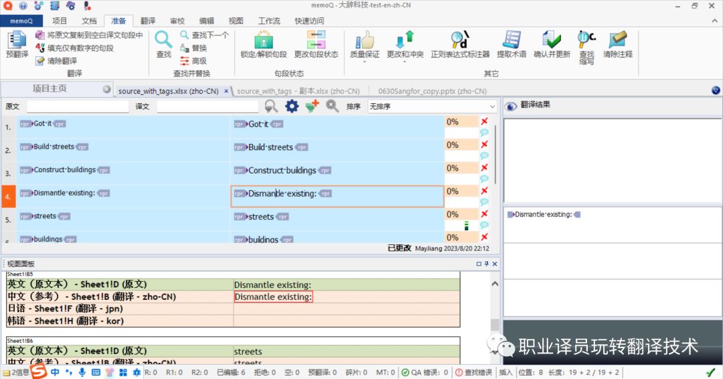The width and height of the screenshot is (723, 379).
Task: Click Confirm and update (确认并更新) icon
Action: pos(552,44)
